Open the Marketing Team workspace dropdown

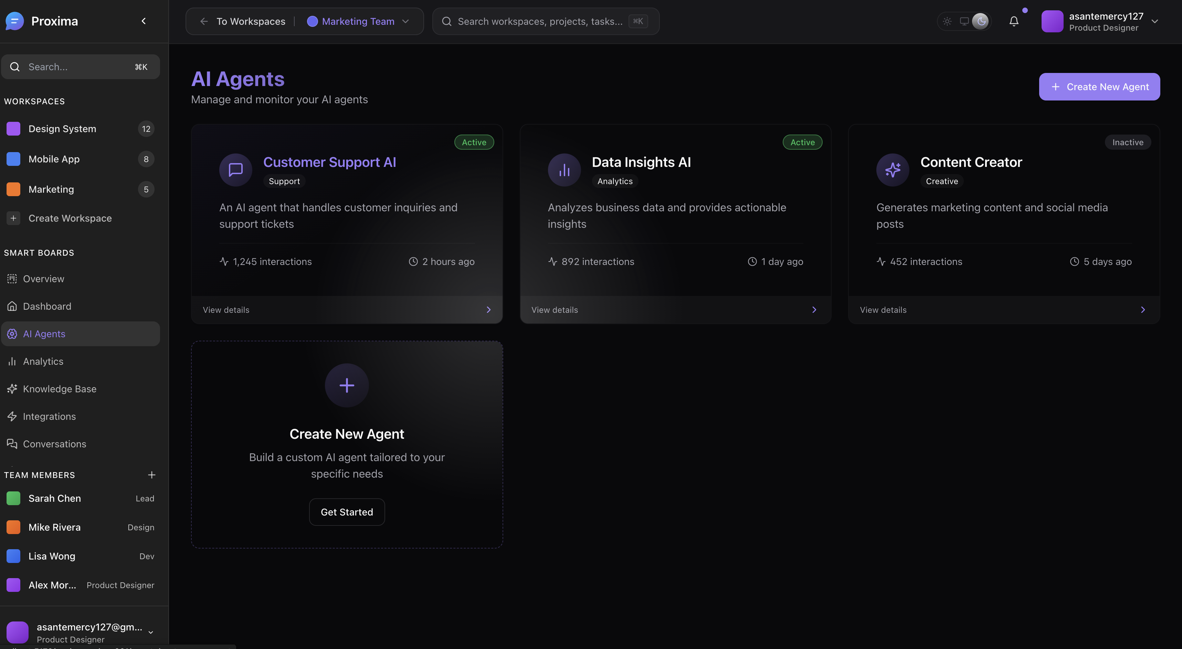358,21
